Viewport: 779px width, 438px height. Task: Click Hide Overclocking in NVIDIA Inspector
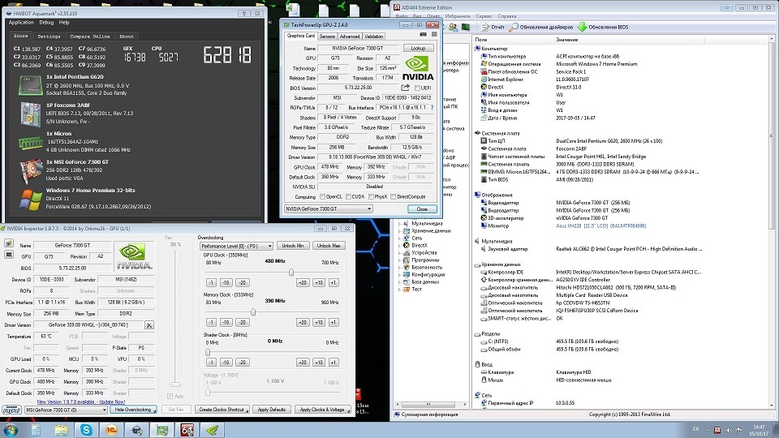pos(133,410)
